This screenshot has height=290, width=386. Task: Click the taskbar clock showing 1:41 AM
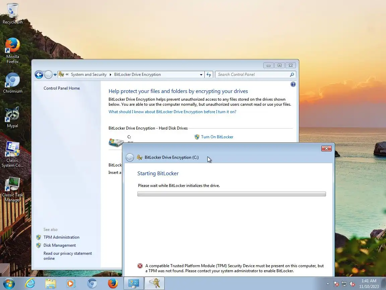(369, 284)
